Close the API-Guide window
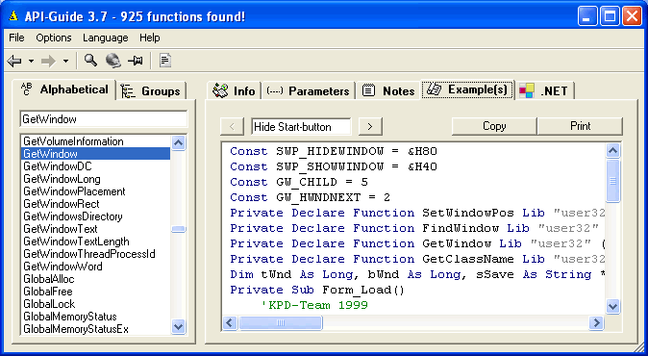648x356 pixels. pyautogui.click(x=633, y=16)
